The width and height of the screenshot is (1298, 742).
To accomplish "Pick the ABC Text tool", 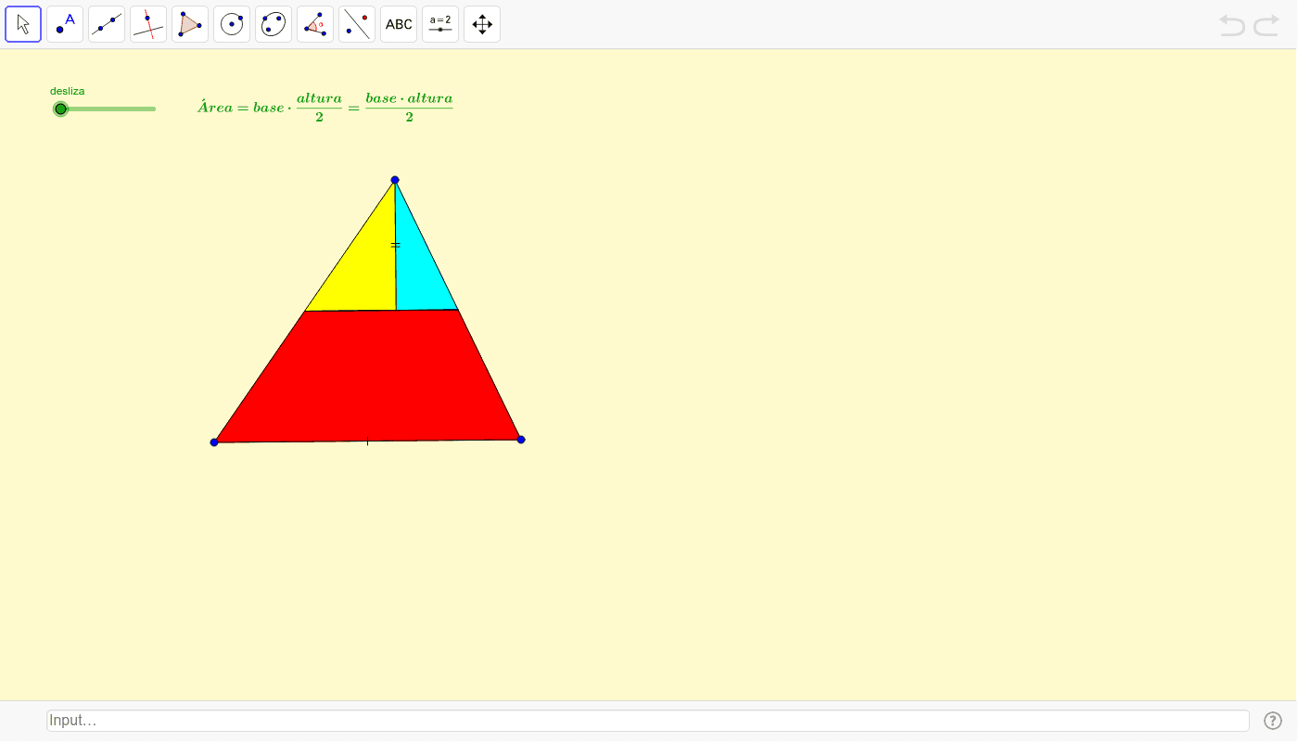I will point(399,24).
